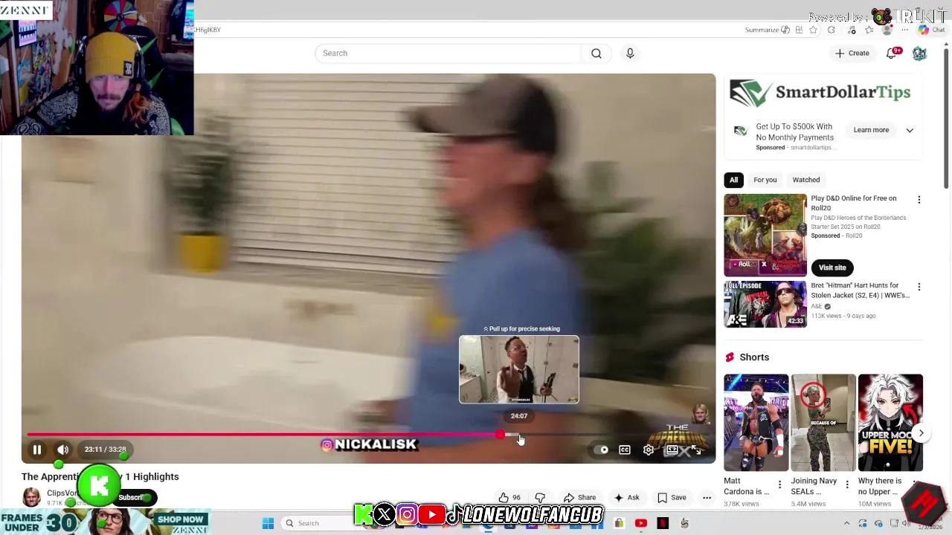Screen dimensions: 952x535
Task: Open the Matt Cardona short
Action: coord(756,422)
